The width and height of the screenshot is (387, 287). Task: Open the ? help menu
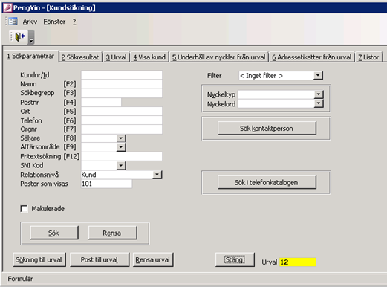[x=74, y=22]
